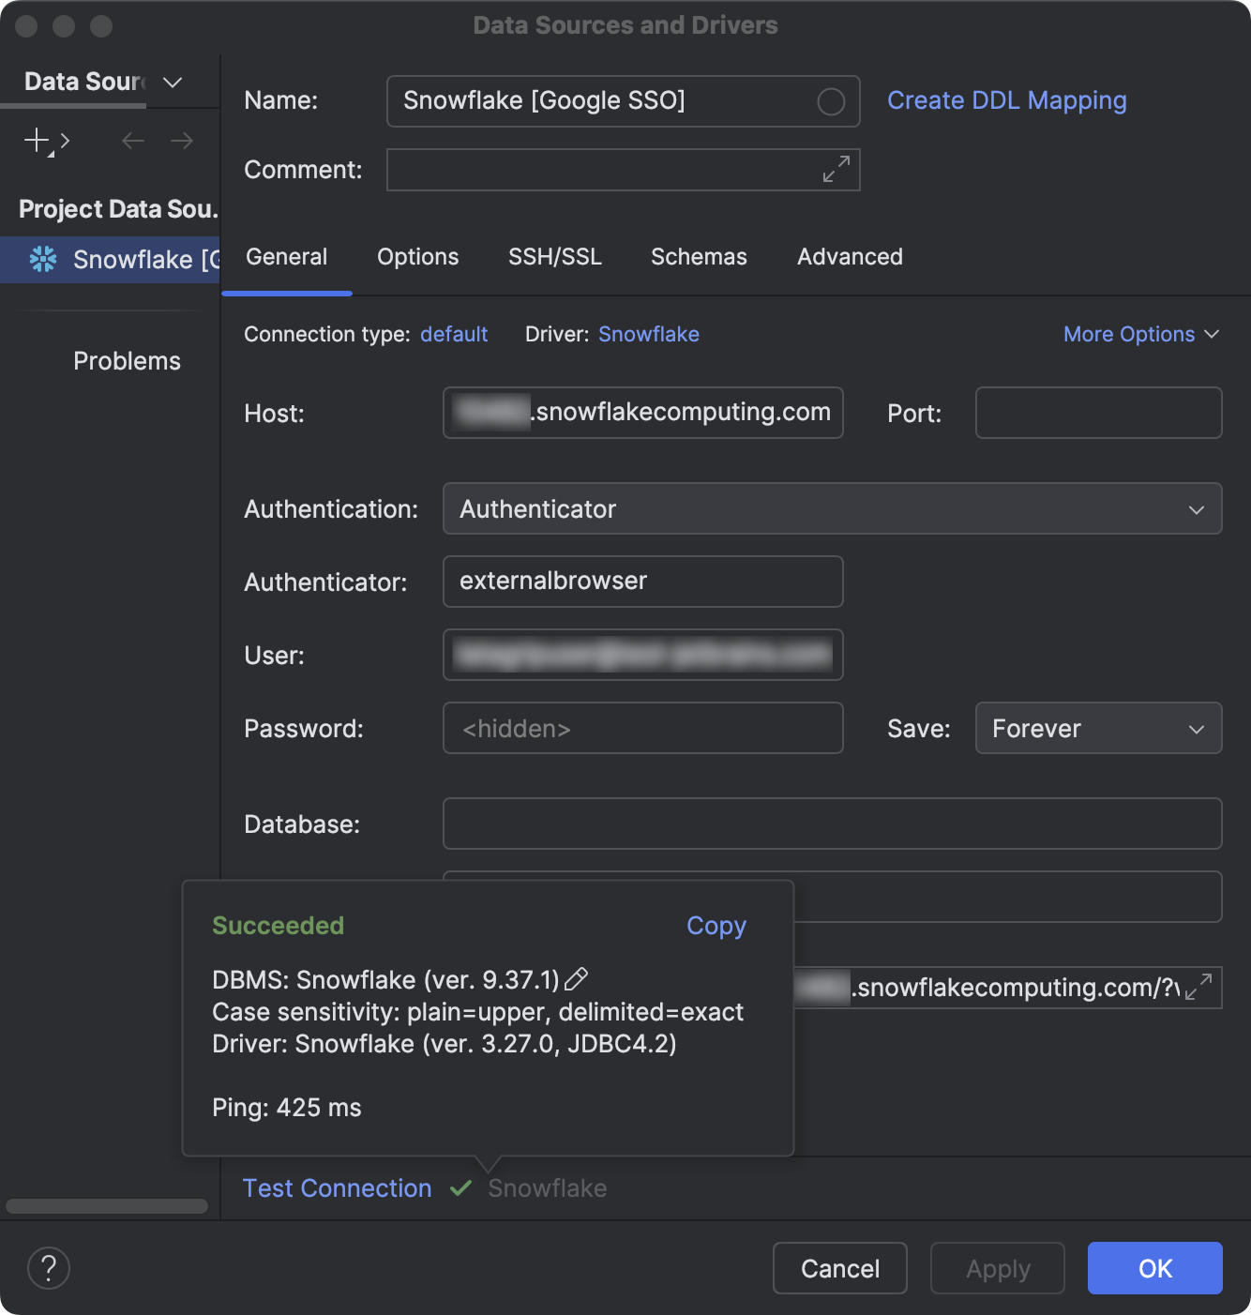Switch to the Schemas tab

tap(698, 257)
